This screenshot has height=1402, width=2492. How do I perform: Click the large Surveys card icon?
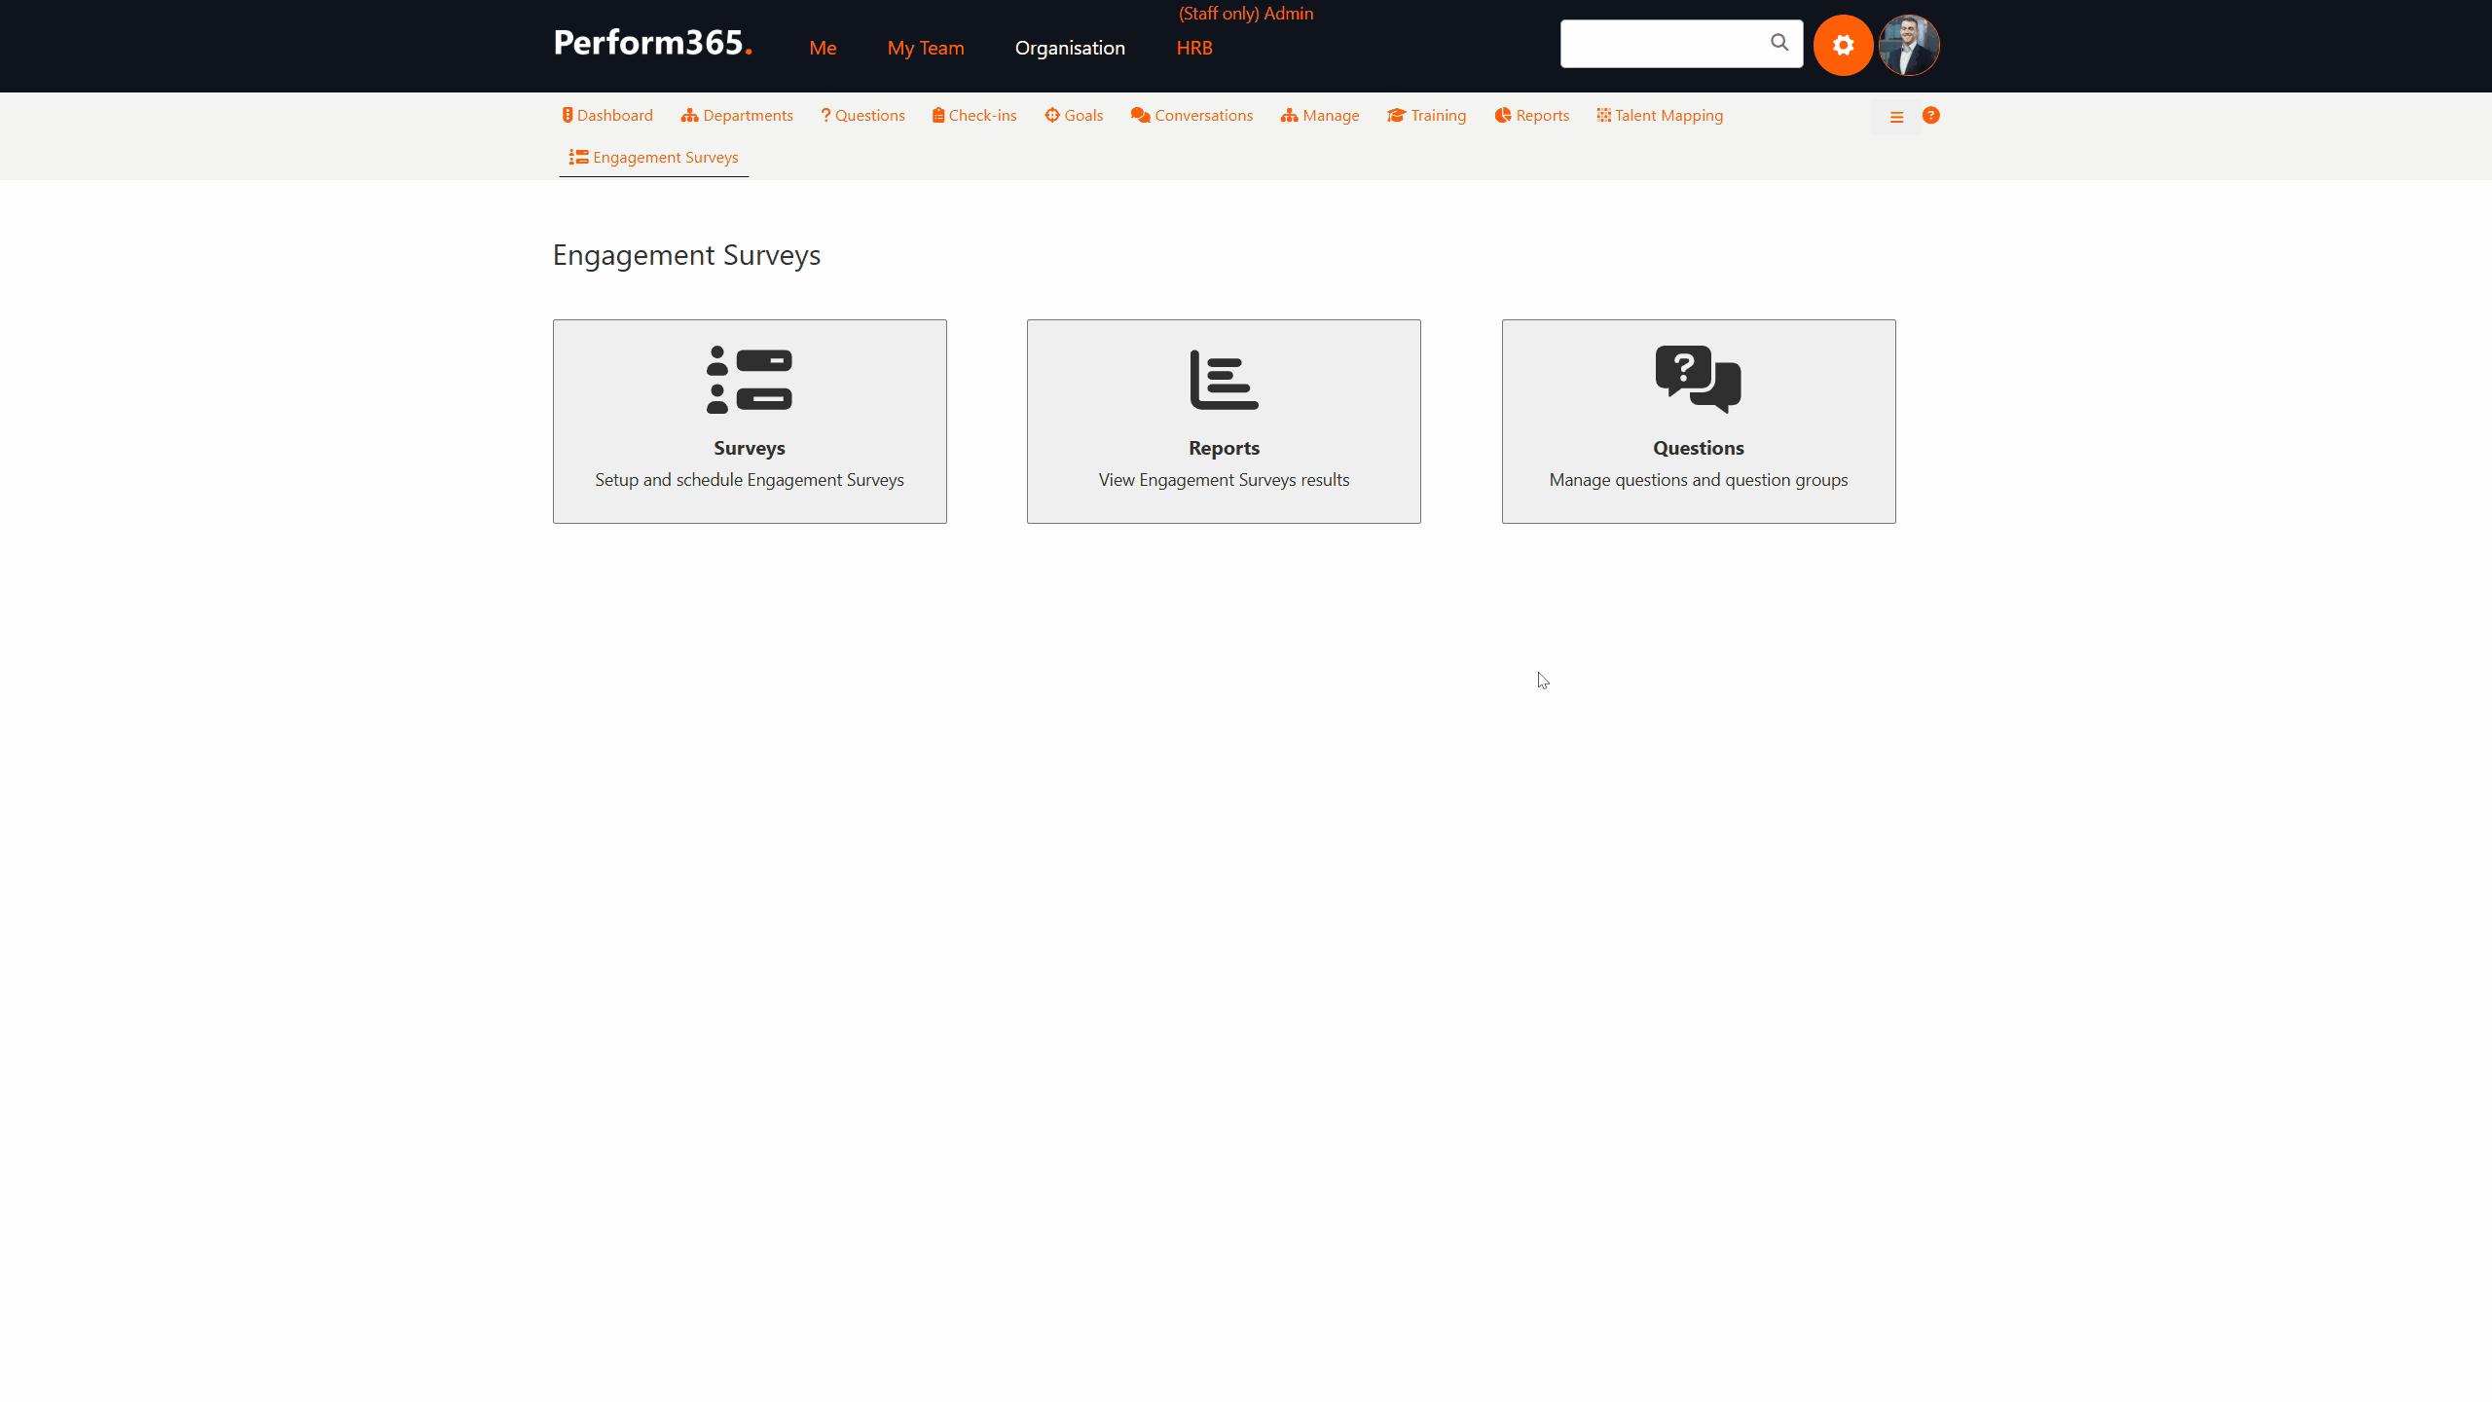750,380
